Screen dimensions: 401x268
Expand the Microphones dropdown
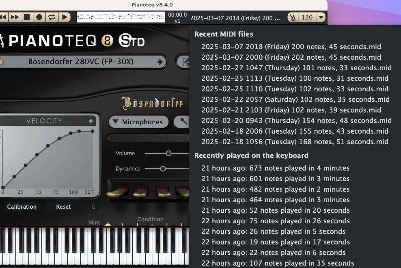point(138,122)
